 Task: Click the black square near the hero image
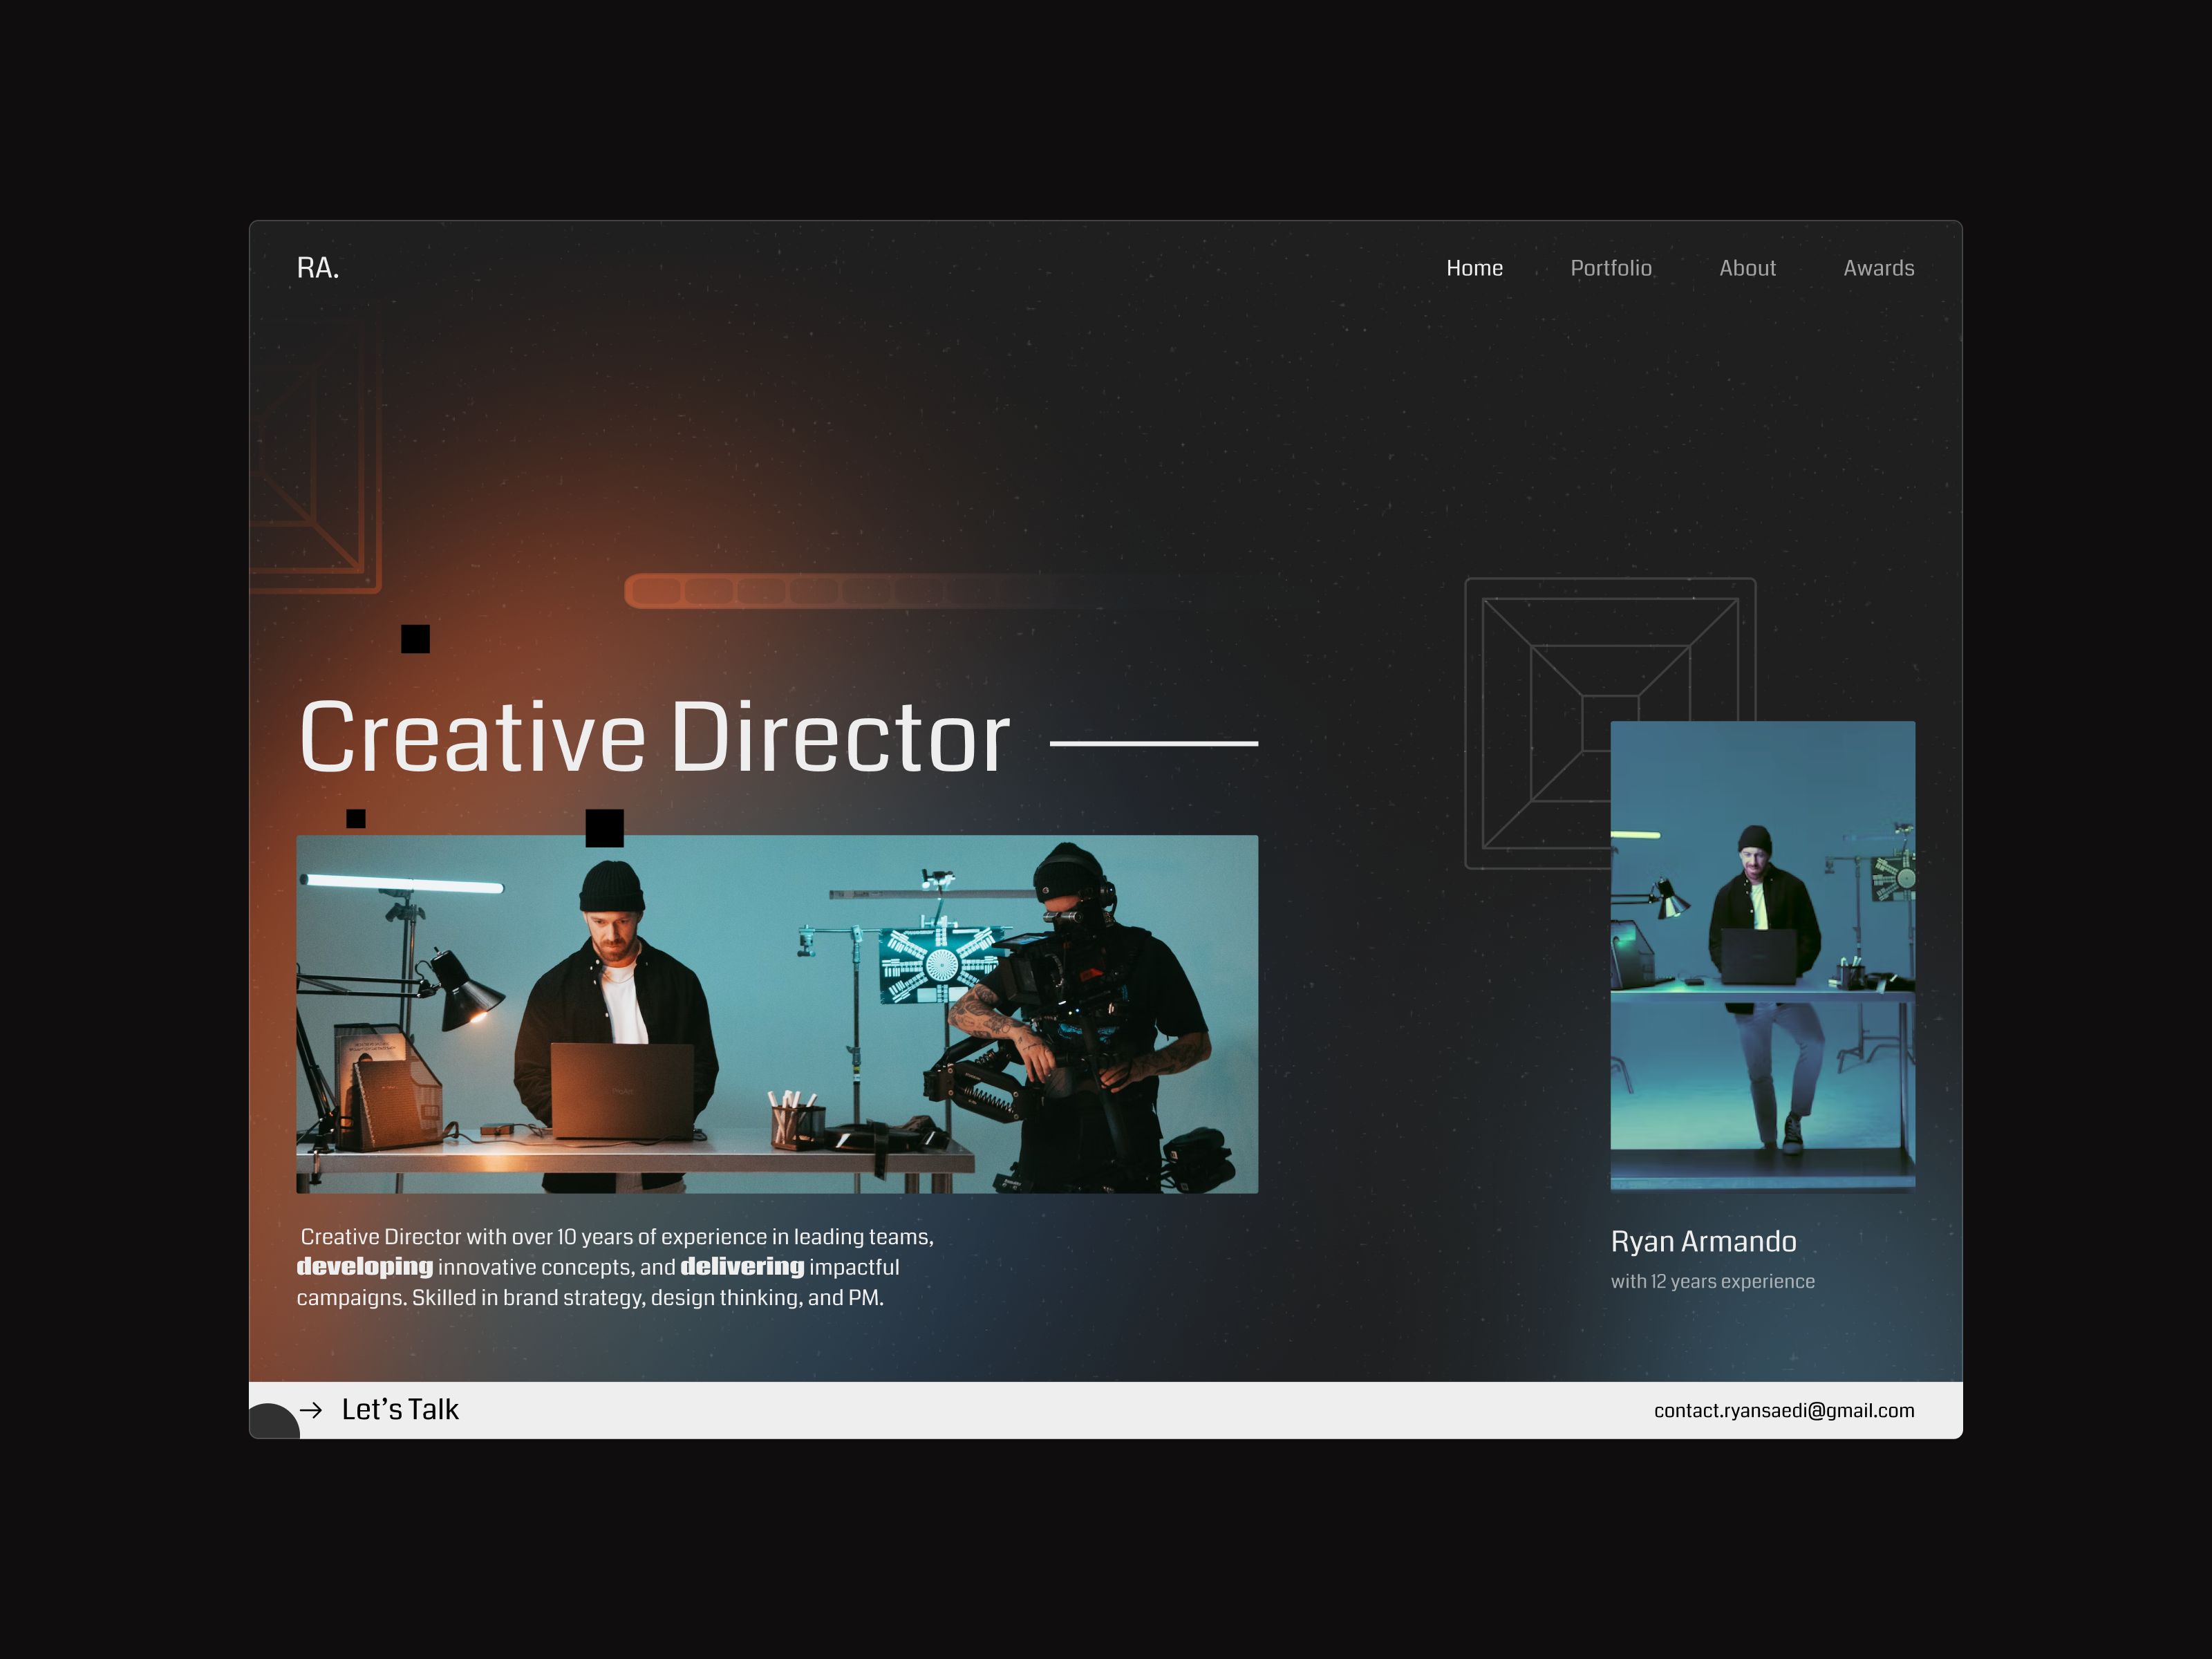coord(606,828)
